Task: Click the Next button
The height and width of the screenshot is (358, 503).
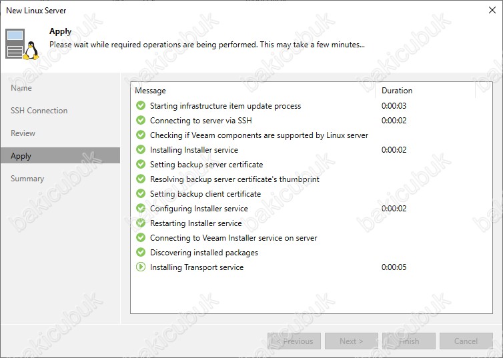Action: coord(352,341)
